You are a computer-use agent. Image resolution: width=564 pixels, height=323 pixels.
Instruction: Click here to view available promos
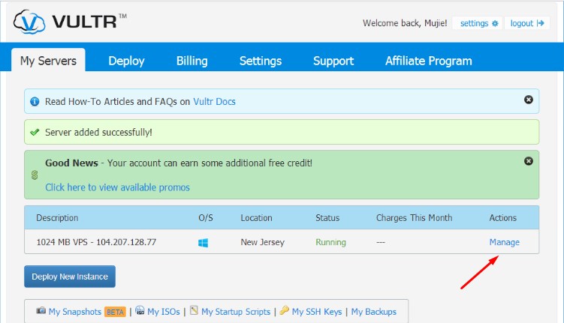point(117,187)
